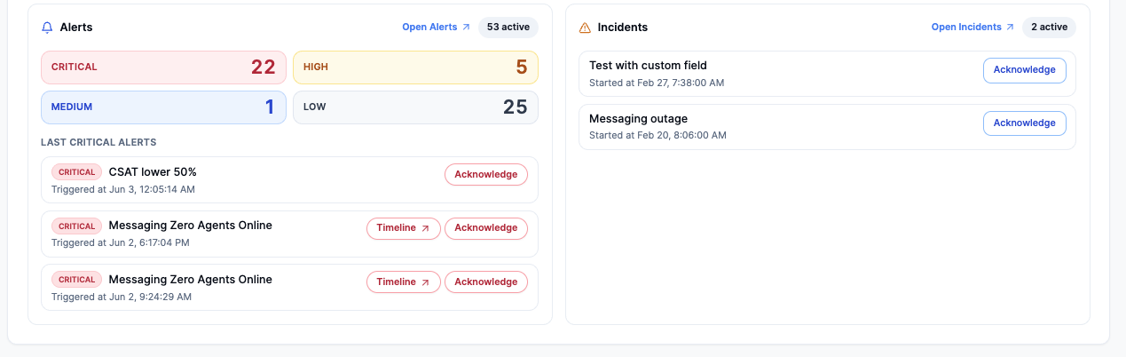Open the Open Alerts link

click(x=437, y=28)
